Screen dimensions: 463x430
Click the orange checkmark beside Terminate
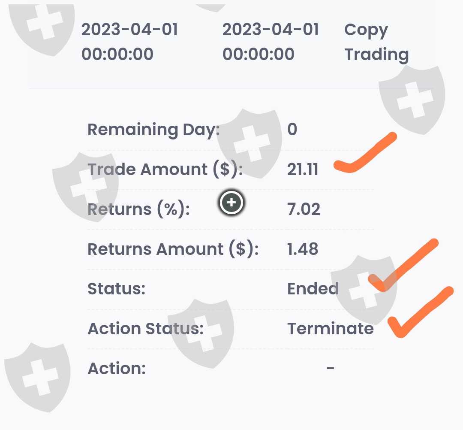click(x=419, y=312)
